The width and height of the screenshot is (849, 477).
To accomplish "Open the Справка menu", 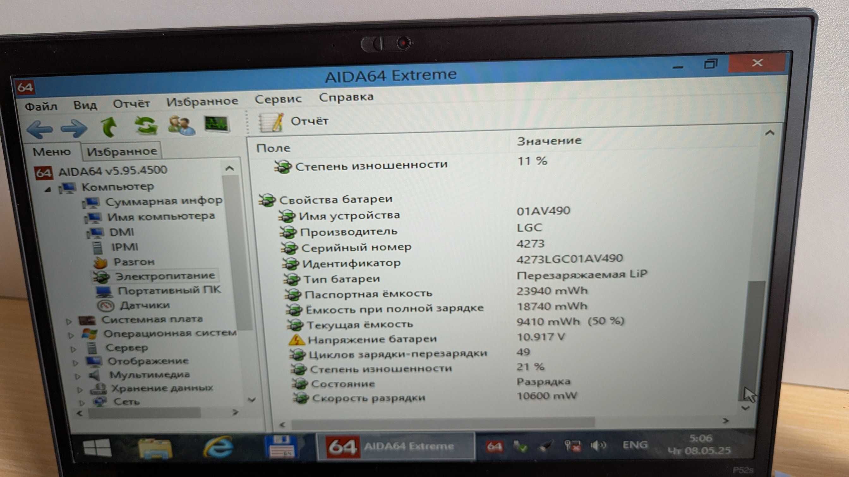I will point(346,97).
